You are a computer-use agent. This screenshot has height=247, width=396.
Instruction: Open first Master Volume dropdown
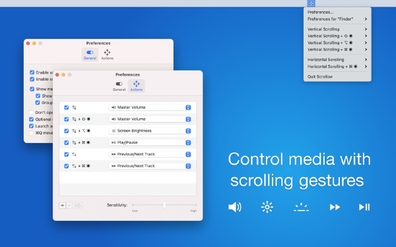150,107
